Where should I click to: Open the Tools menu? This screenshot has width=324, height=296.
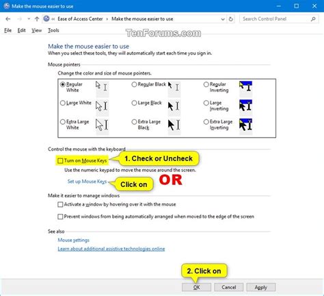53,30
